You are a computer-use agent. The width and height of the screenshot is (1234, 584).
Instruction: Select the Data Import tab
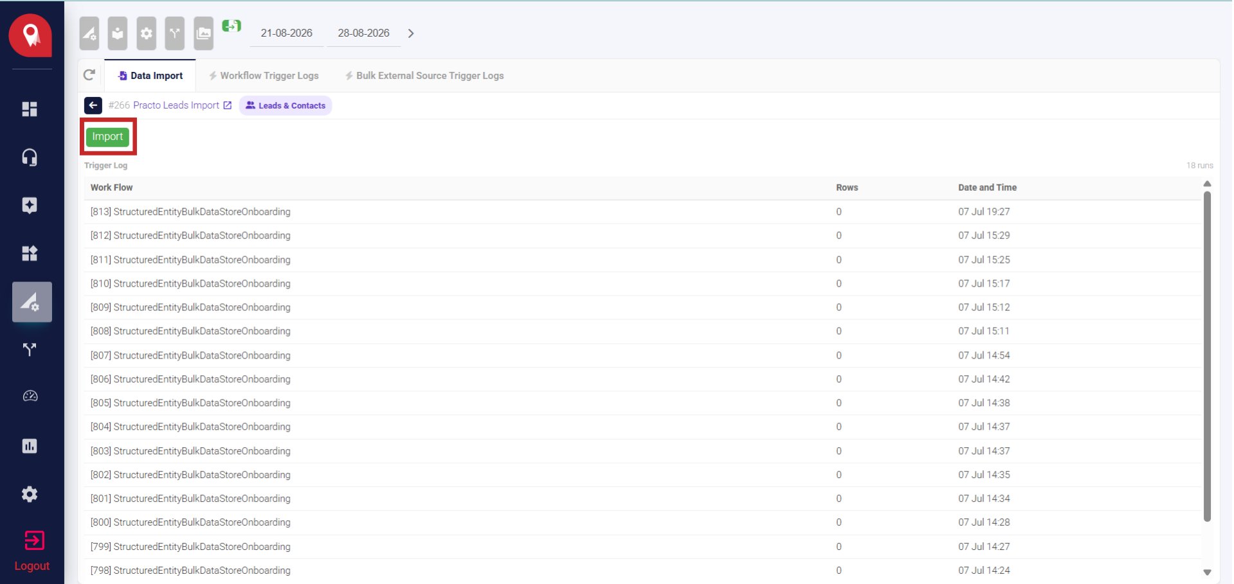pos(150,76)
